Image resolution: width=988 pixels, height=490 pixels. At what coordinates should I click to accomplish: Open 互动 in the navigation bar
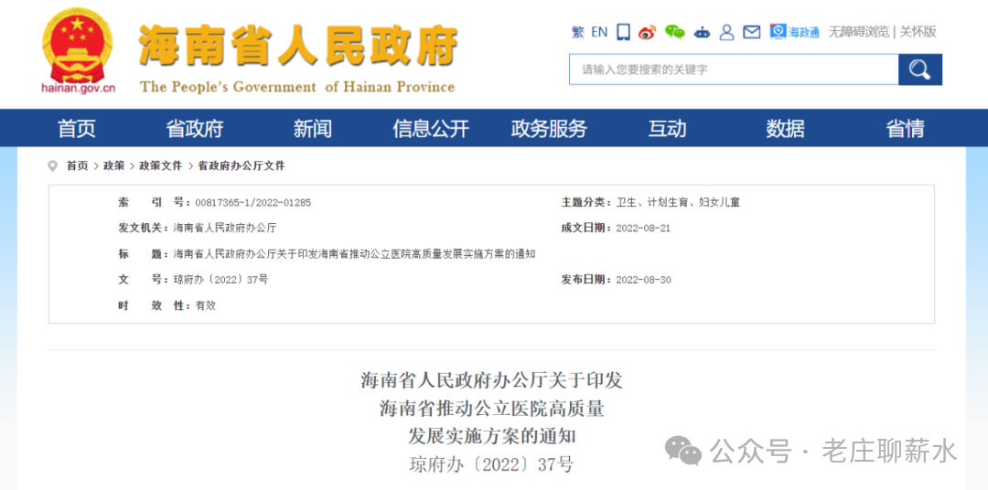coord(667,129)
